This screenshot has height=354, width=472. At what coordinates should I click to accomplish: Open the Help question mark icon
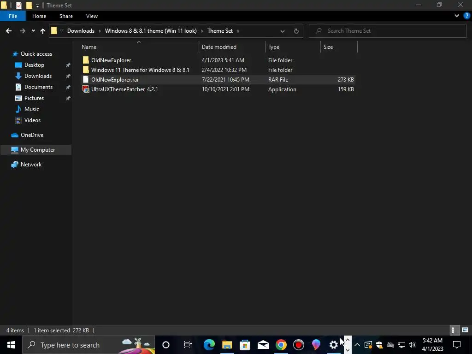tap(467, 16)
